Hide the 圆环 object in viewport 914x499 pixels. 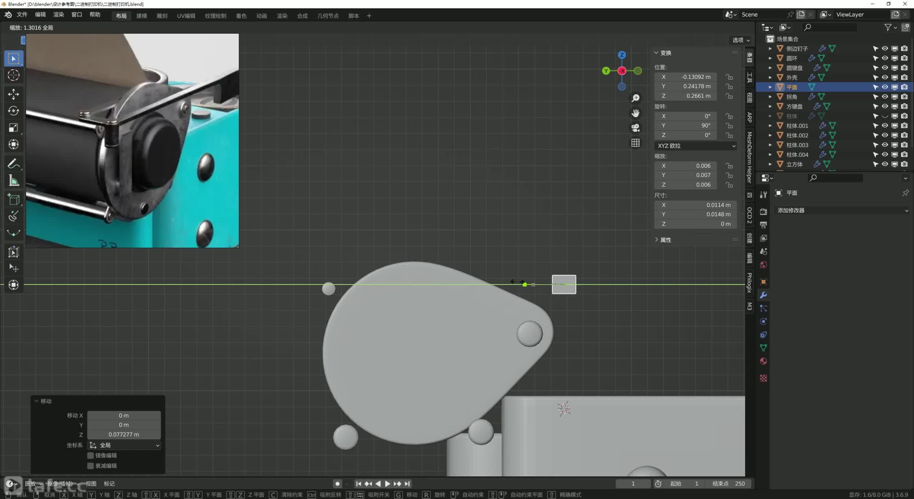click(x=885, y=58)
